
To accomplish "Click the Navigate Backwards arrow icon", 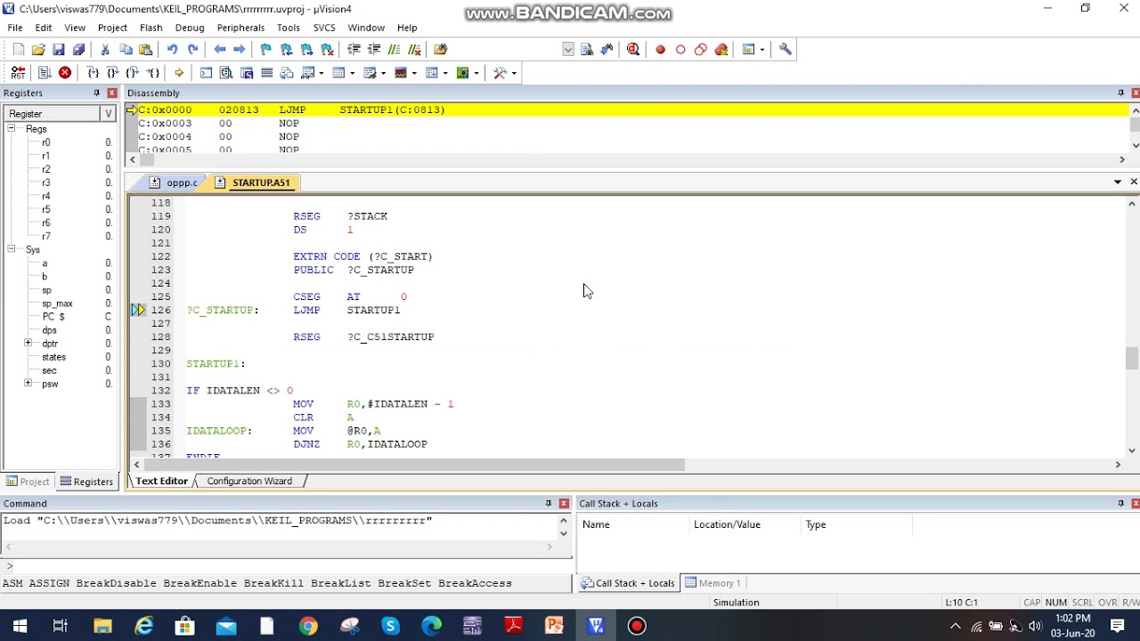I will (x=219, y=50).
